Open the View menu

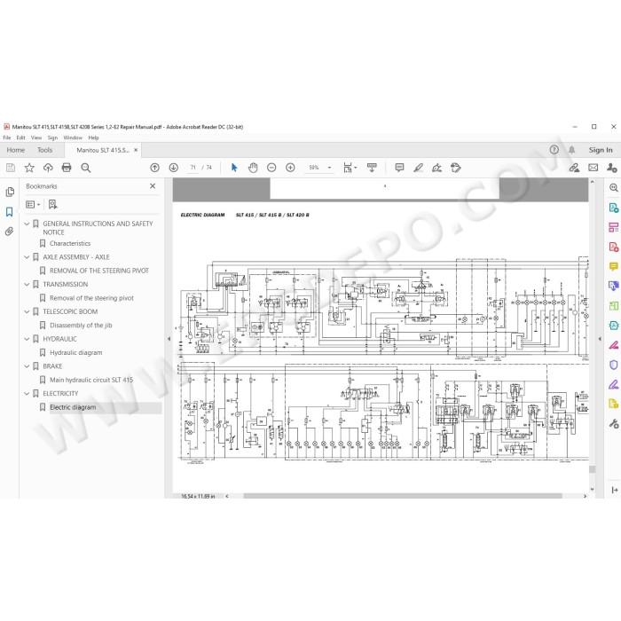point(36,138)
